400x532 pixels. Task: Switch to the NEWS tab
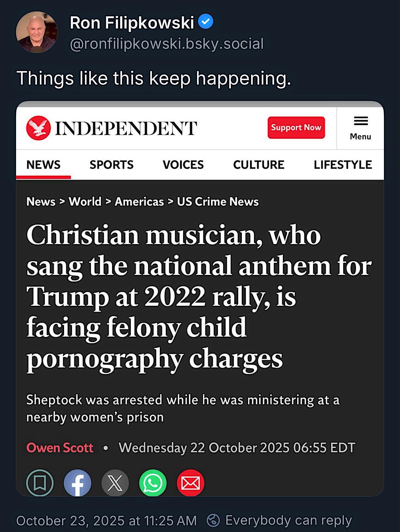tap(43, 165)
